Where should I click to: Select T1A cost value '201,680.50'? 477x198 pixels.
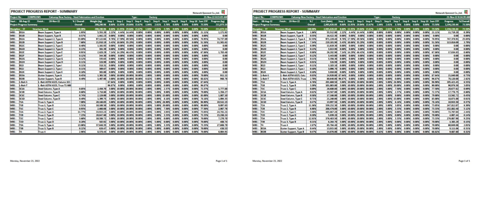pyautogui.click(x=331, y=82)
